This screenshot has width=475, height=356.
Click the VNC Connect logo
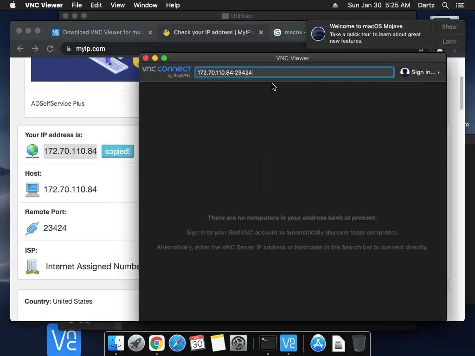tap(167, 71)
